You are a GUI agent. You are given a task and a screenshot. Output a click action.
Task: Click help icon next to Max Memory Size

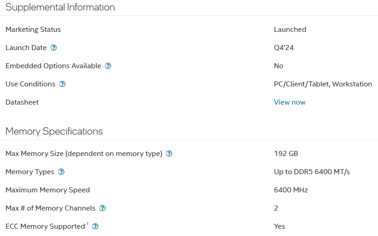point(169,154)
